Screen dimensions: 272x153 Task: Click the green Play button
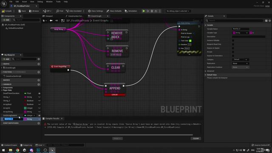point(144,11)
